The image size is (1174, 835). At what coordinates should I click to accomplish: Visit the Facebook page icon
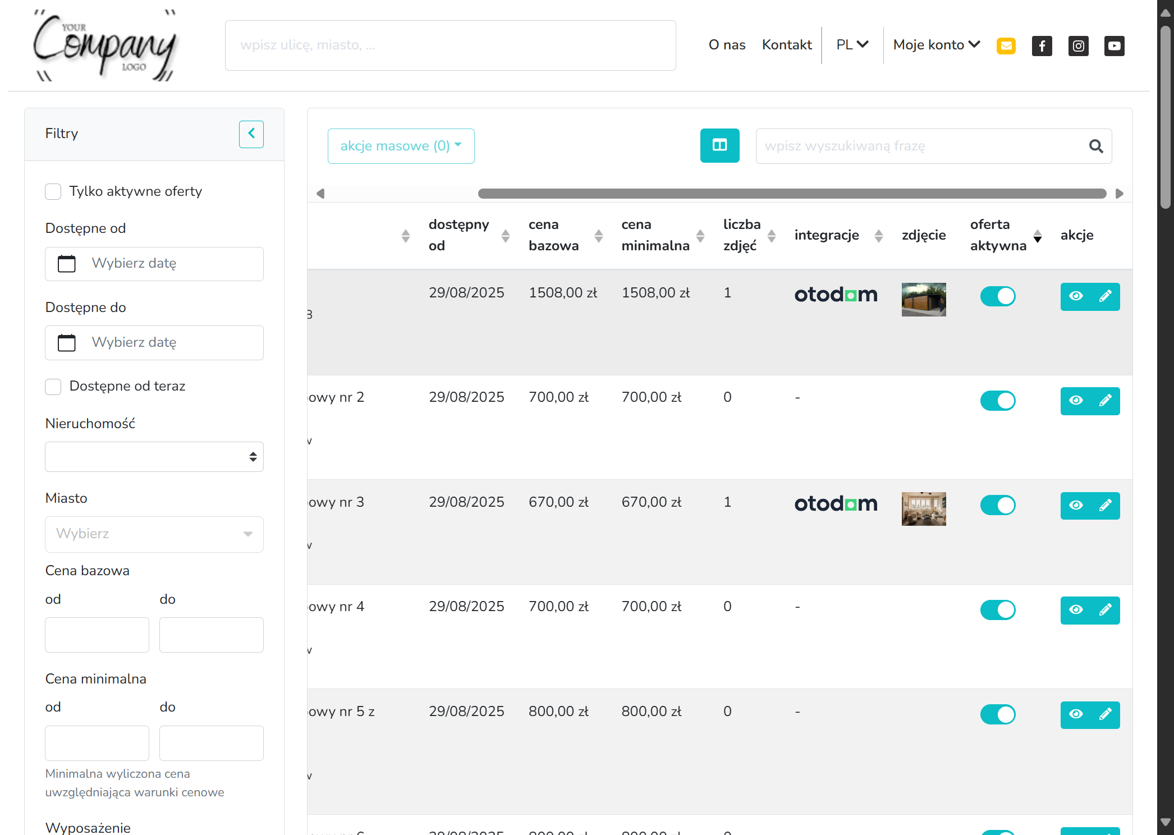point(1042,45)
